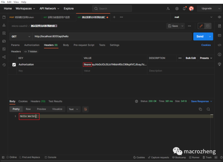Open the Help menu
This screenshot has width=223, height=162.
click(24, 2)
